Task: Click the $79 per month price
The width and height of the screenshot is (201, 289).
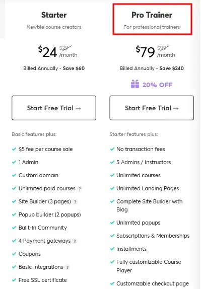Action: coord(156,51)
